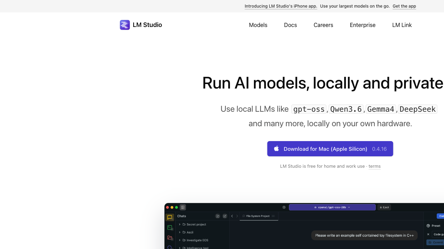Click the 0.4.16 version number

(379, 149)
